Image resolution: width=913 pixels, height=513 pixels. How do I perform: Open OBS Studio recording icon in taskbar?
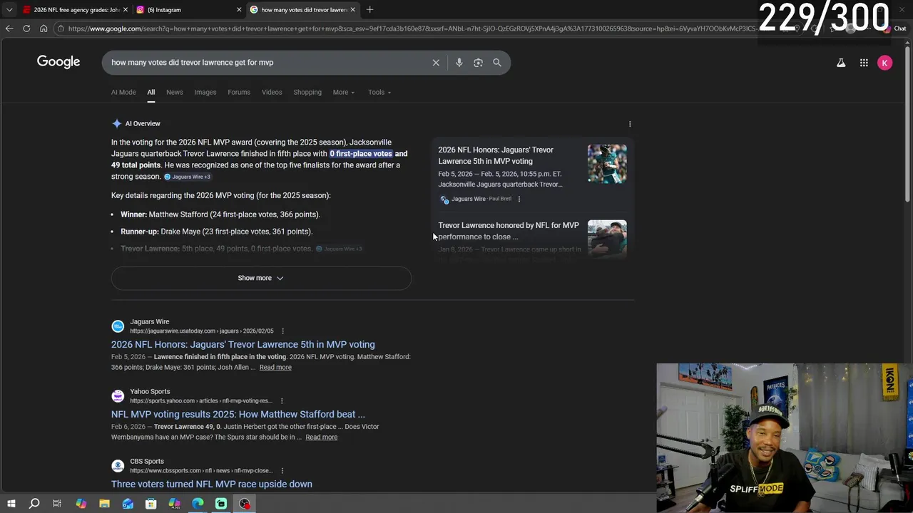coord(245,504)
